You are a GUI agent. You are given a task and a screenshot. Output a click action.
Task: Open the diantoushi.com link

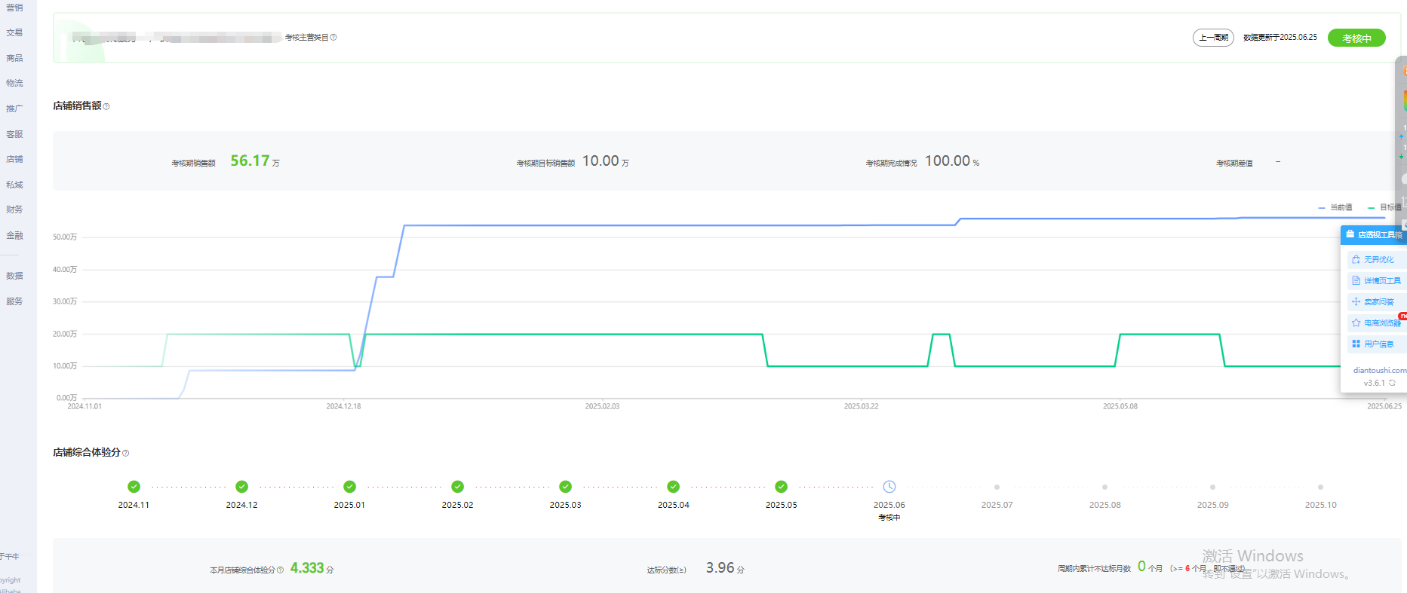[x=1379, y=370]
